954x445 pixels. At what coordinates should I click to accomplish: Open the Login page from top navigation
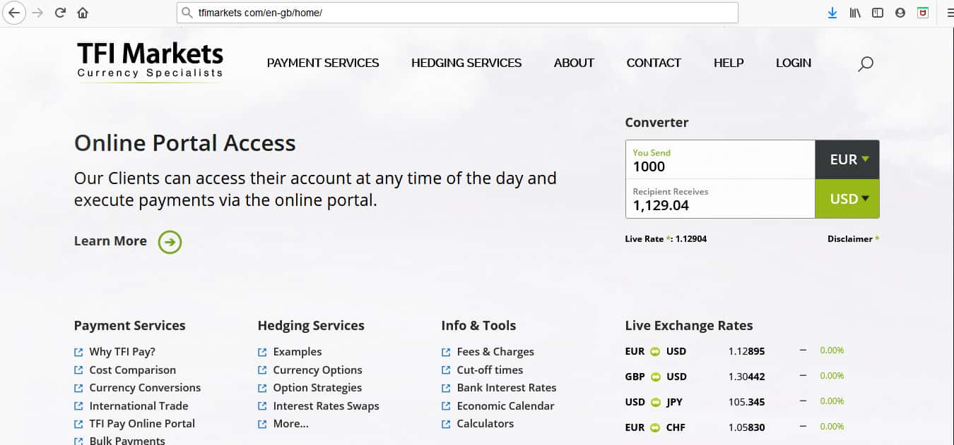(793, 63)
